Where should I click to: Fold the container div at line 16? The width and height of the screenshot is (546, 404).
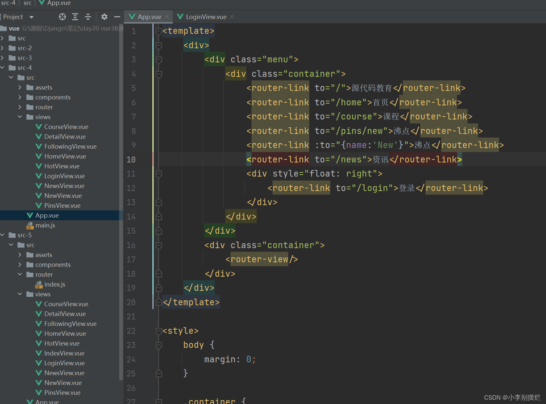tap(159, 245)
